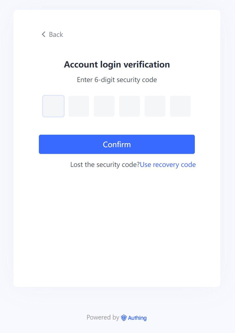Click the Authing shield logo icon
Image resolution: width=235 pixels, height=333 pixels.
[124, 318]
